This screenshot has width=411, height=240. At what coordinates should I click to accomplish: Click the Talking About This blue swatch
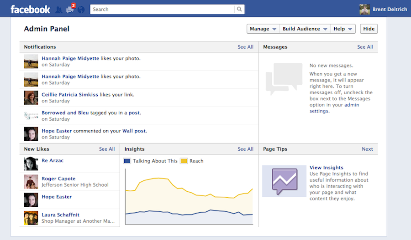pos(127,161)
